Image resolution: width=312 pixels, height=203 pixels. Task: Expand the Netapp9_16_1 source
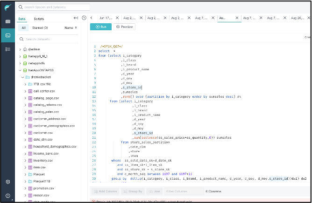pyautogui.click(x=20, y=56)
